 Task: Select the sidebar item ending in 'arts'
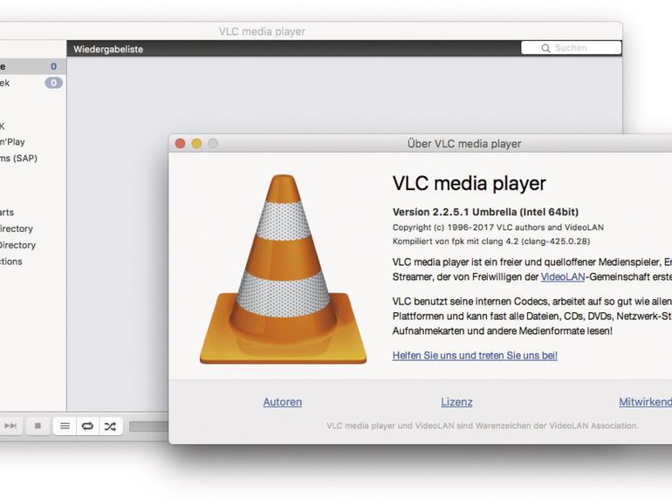(x=7, y=213)
